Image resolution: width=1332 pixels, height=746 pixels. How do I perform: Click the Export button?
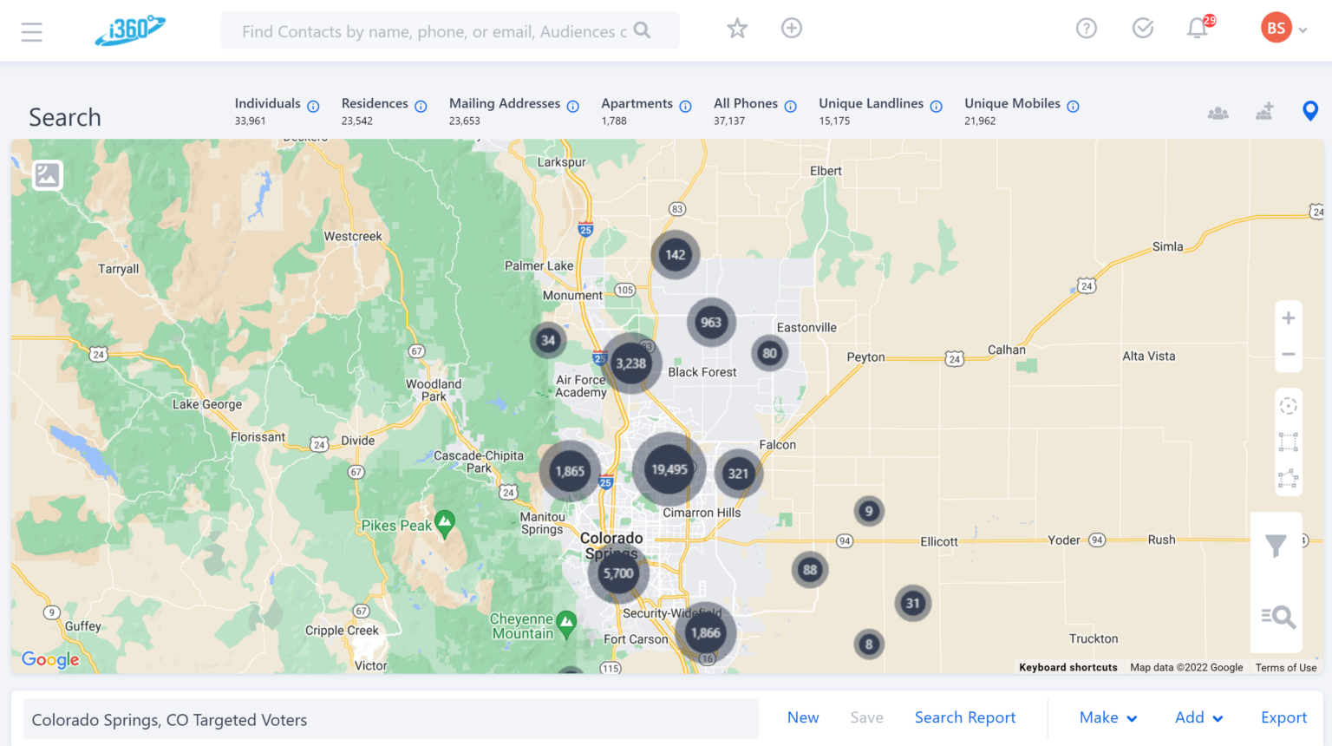point(1283,717)
